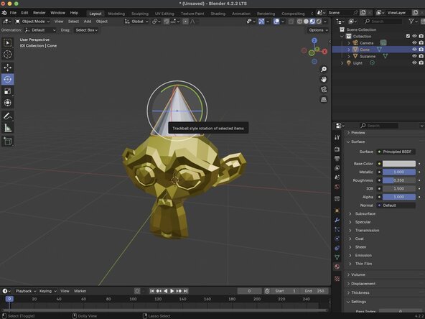Open the File menu
The height and width of the screenshot is (319, 425).
(13, 13)
